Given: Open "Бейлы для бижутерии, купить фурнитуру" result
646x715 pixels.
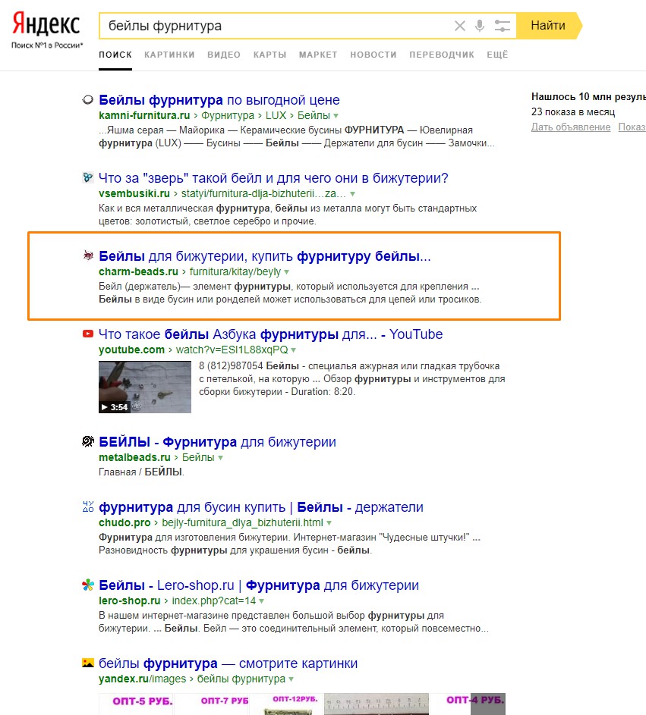Looking at the screenshot, I should click(265, 256).
